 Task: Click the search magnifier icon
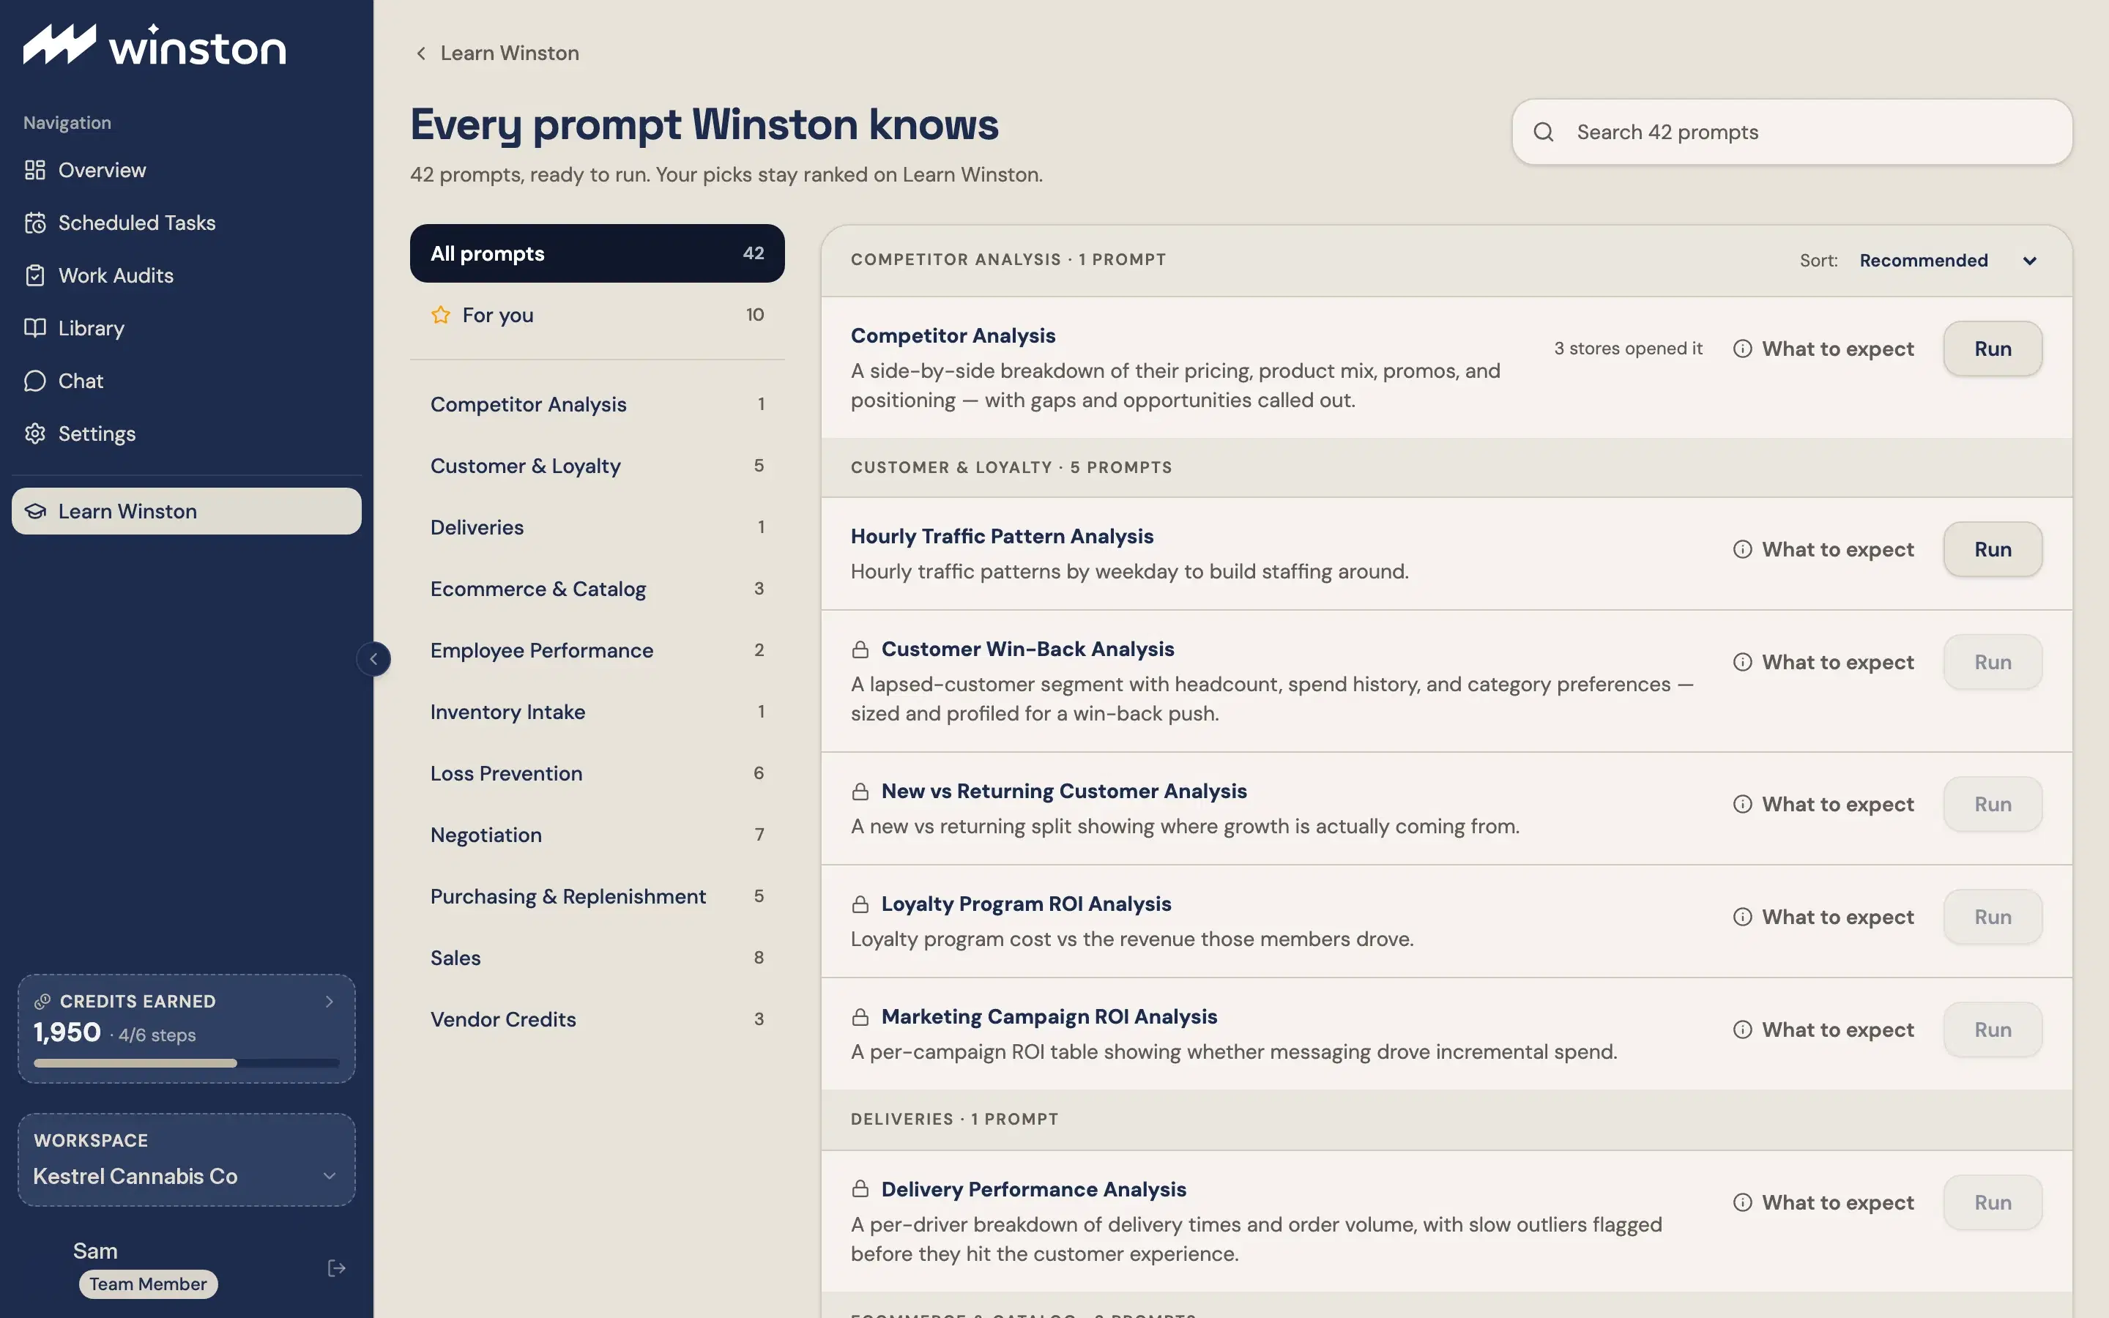click(1544, 132)
